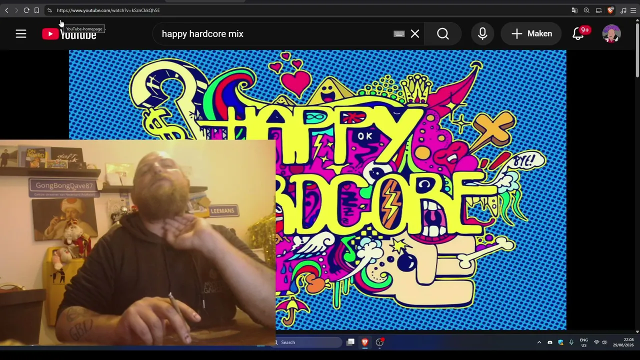Select the YouTube URL in the address bar
Image resolution: width=640 pixels, height=360 pixels.
(x=108, y=10)
